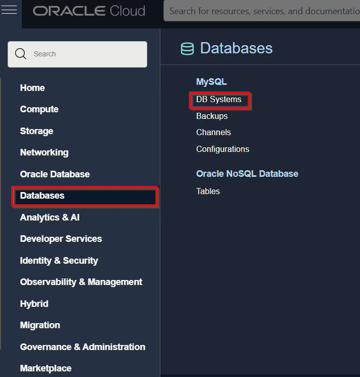Click the Oracle NoSQL Database heading
360x377 pixels.
tap(247, 174)
